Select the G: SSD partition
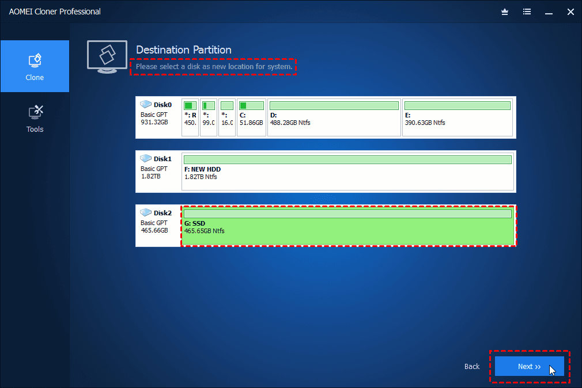 [348, 226]
